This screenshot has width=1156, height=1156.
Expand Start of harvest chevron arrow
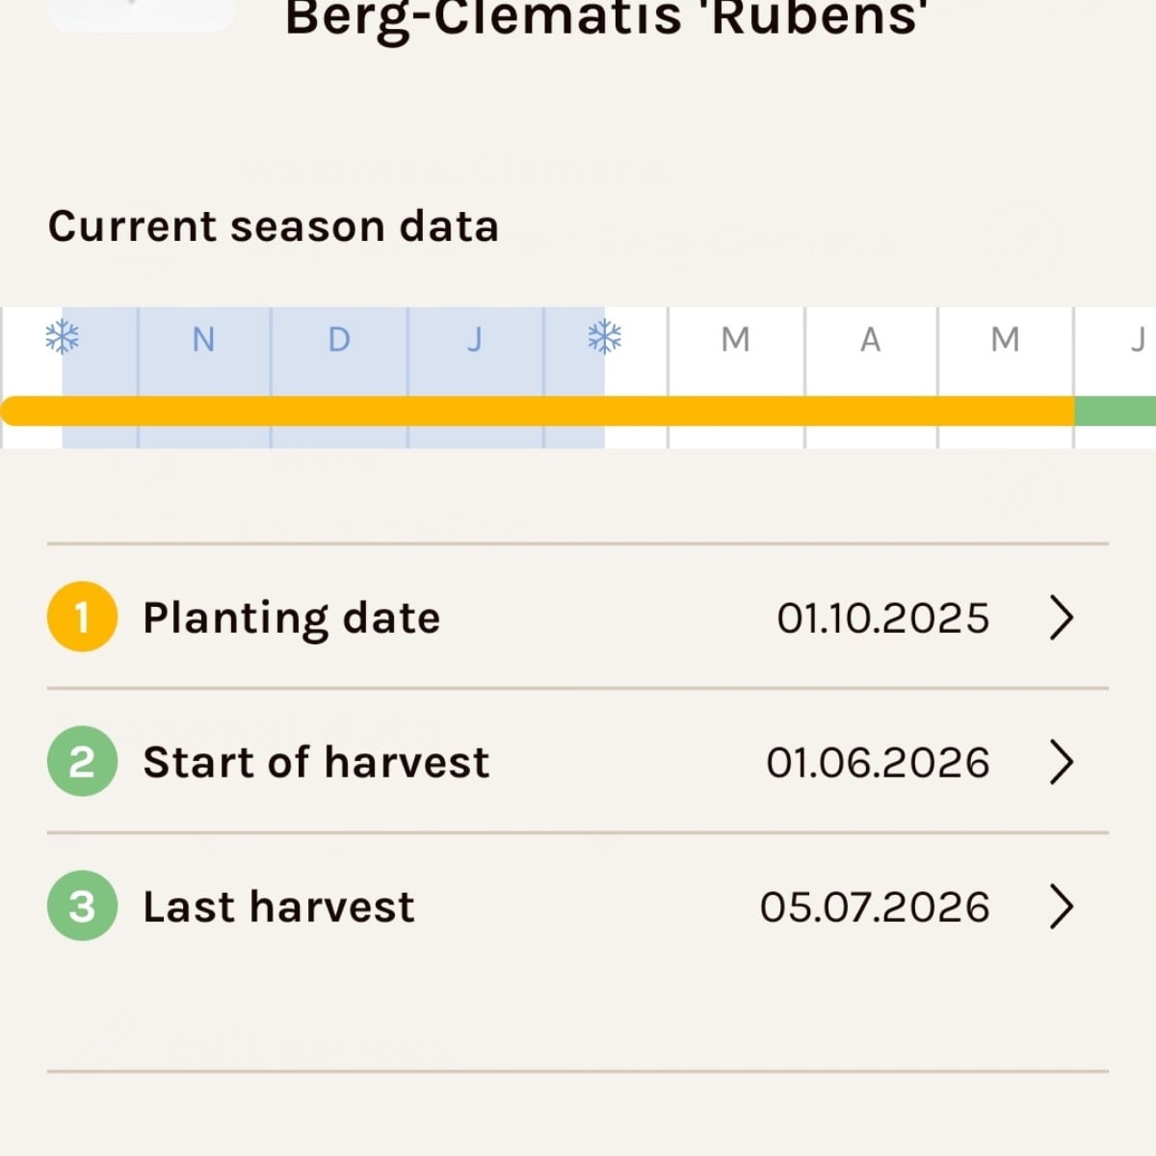pyautogui.click(x=1061, y=762)
